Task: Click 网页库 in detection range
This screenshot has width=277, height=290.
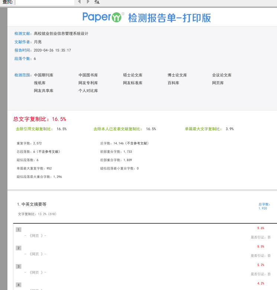Action: (x=218, y=83)
